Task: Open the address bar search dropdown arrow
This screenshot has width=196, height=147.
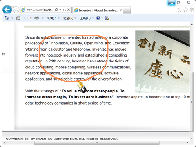Action: pos(60,10)
